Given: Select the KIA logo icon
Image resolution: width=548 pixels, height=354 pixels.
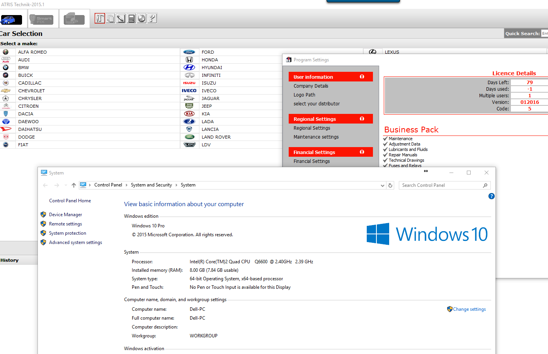Looking at the screenshot, I should (189, 114).
